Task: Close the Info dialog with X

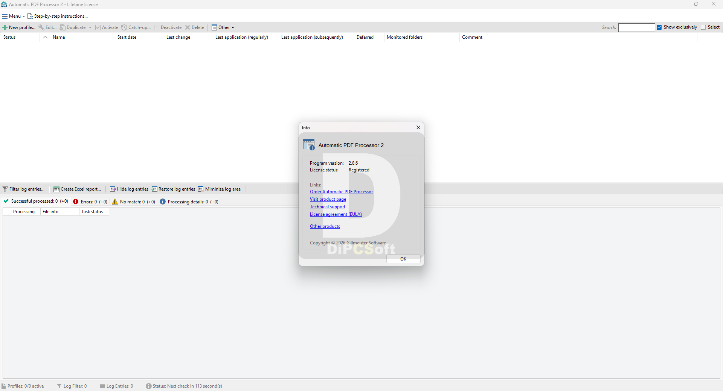Action: [418, 127]
